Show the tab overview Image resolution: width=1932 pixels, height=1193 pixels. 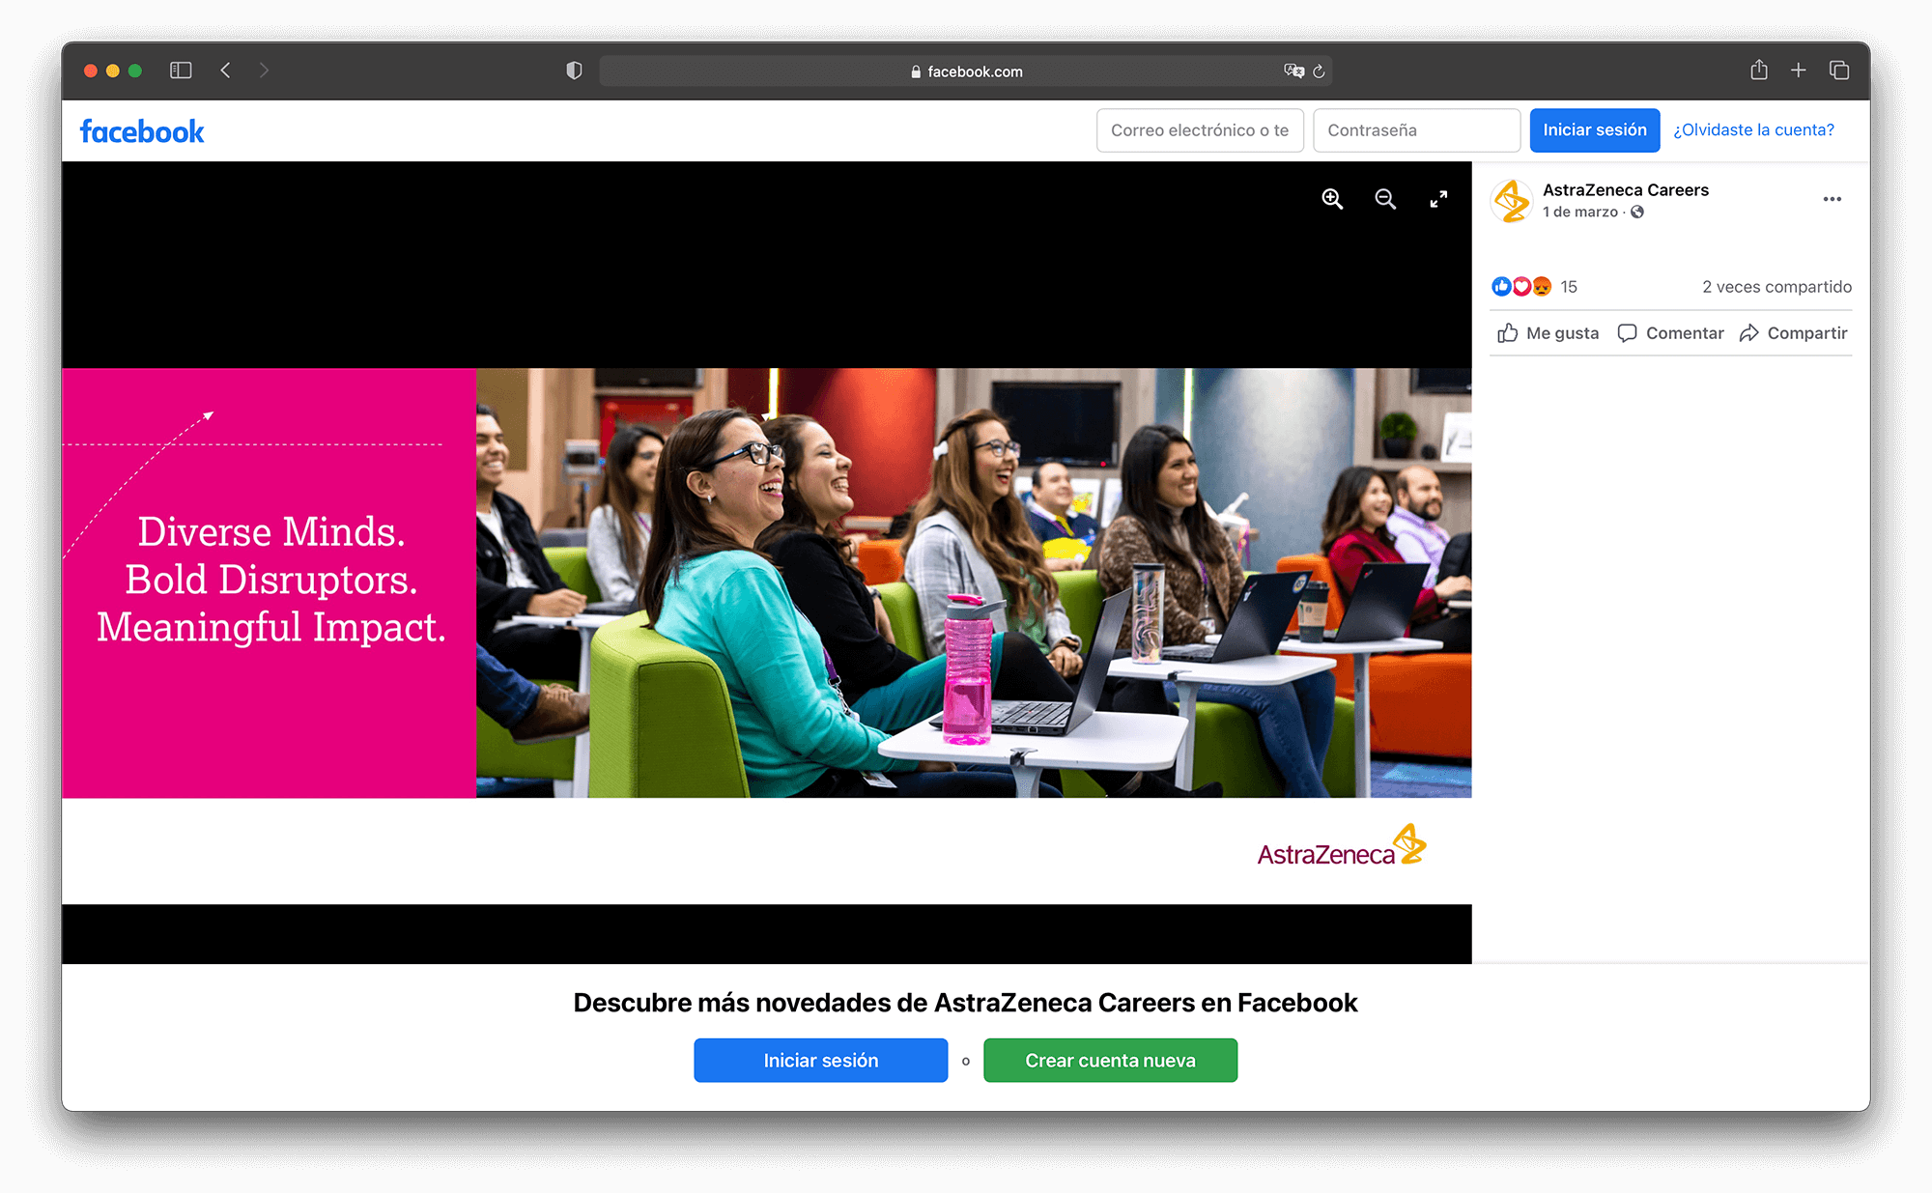coord(1838,71)
